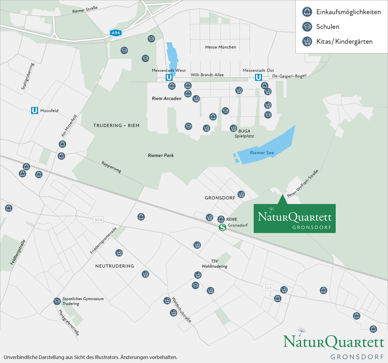Click the U-Bahn symbol at Messestadt West
Screen dimensions: 388x363
(169, 77)
